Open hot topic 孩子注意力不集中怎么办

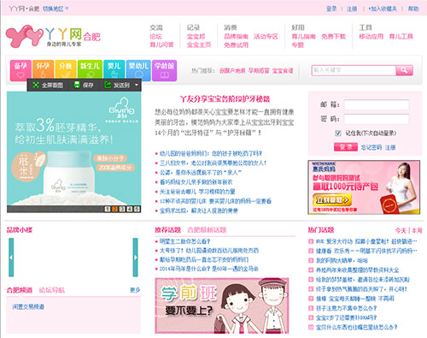[x=347, y=308]
